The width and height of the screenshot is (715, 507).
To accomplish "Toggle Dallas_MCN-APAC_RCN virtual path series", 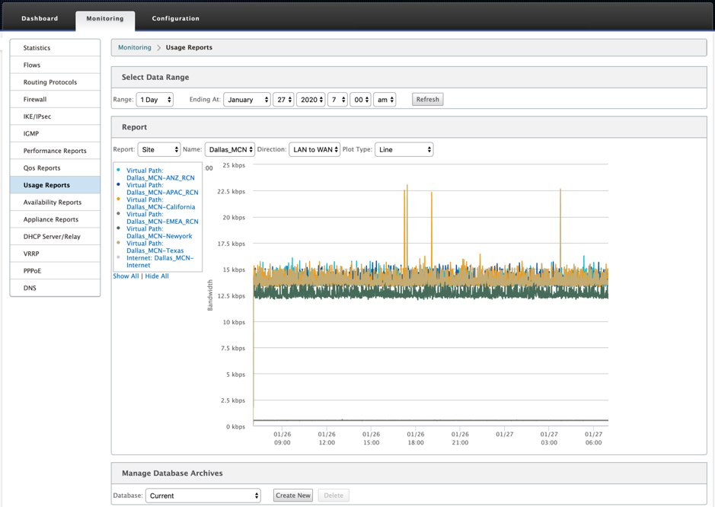I will tap(162, 189).
